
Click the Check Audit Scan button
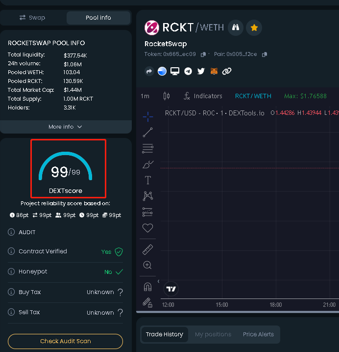coord(66,341)
